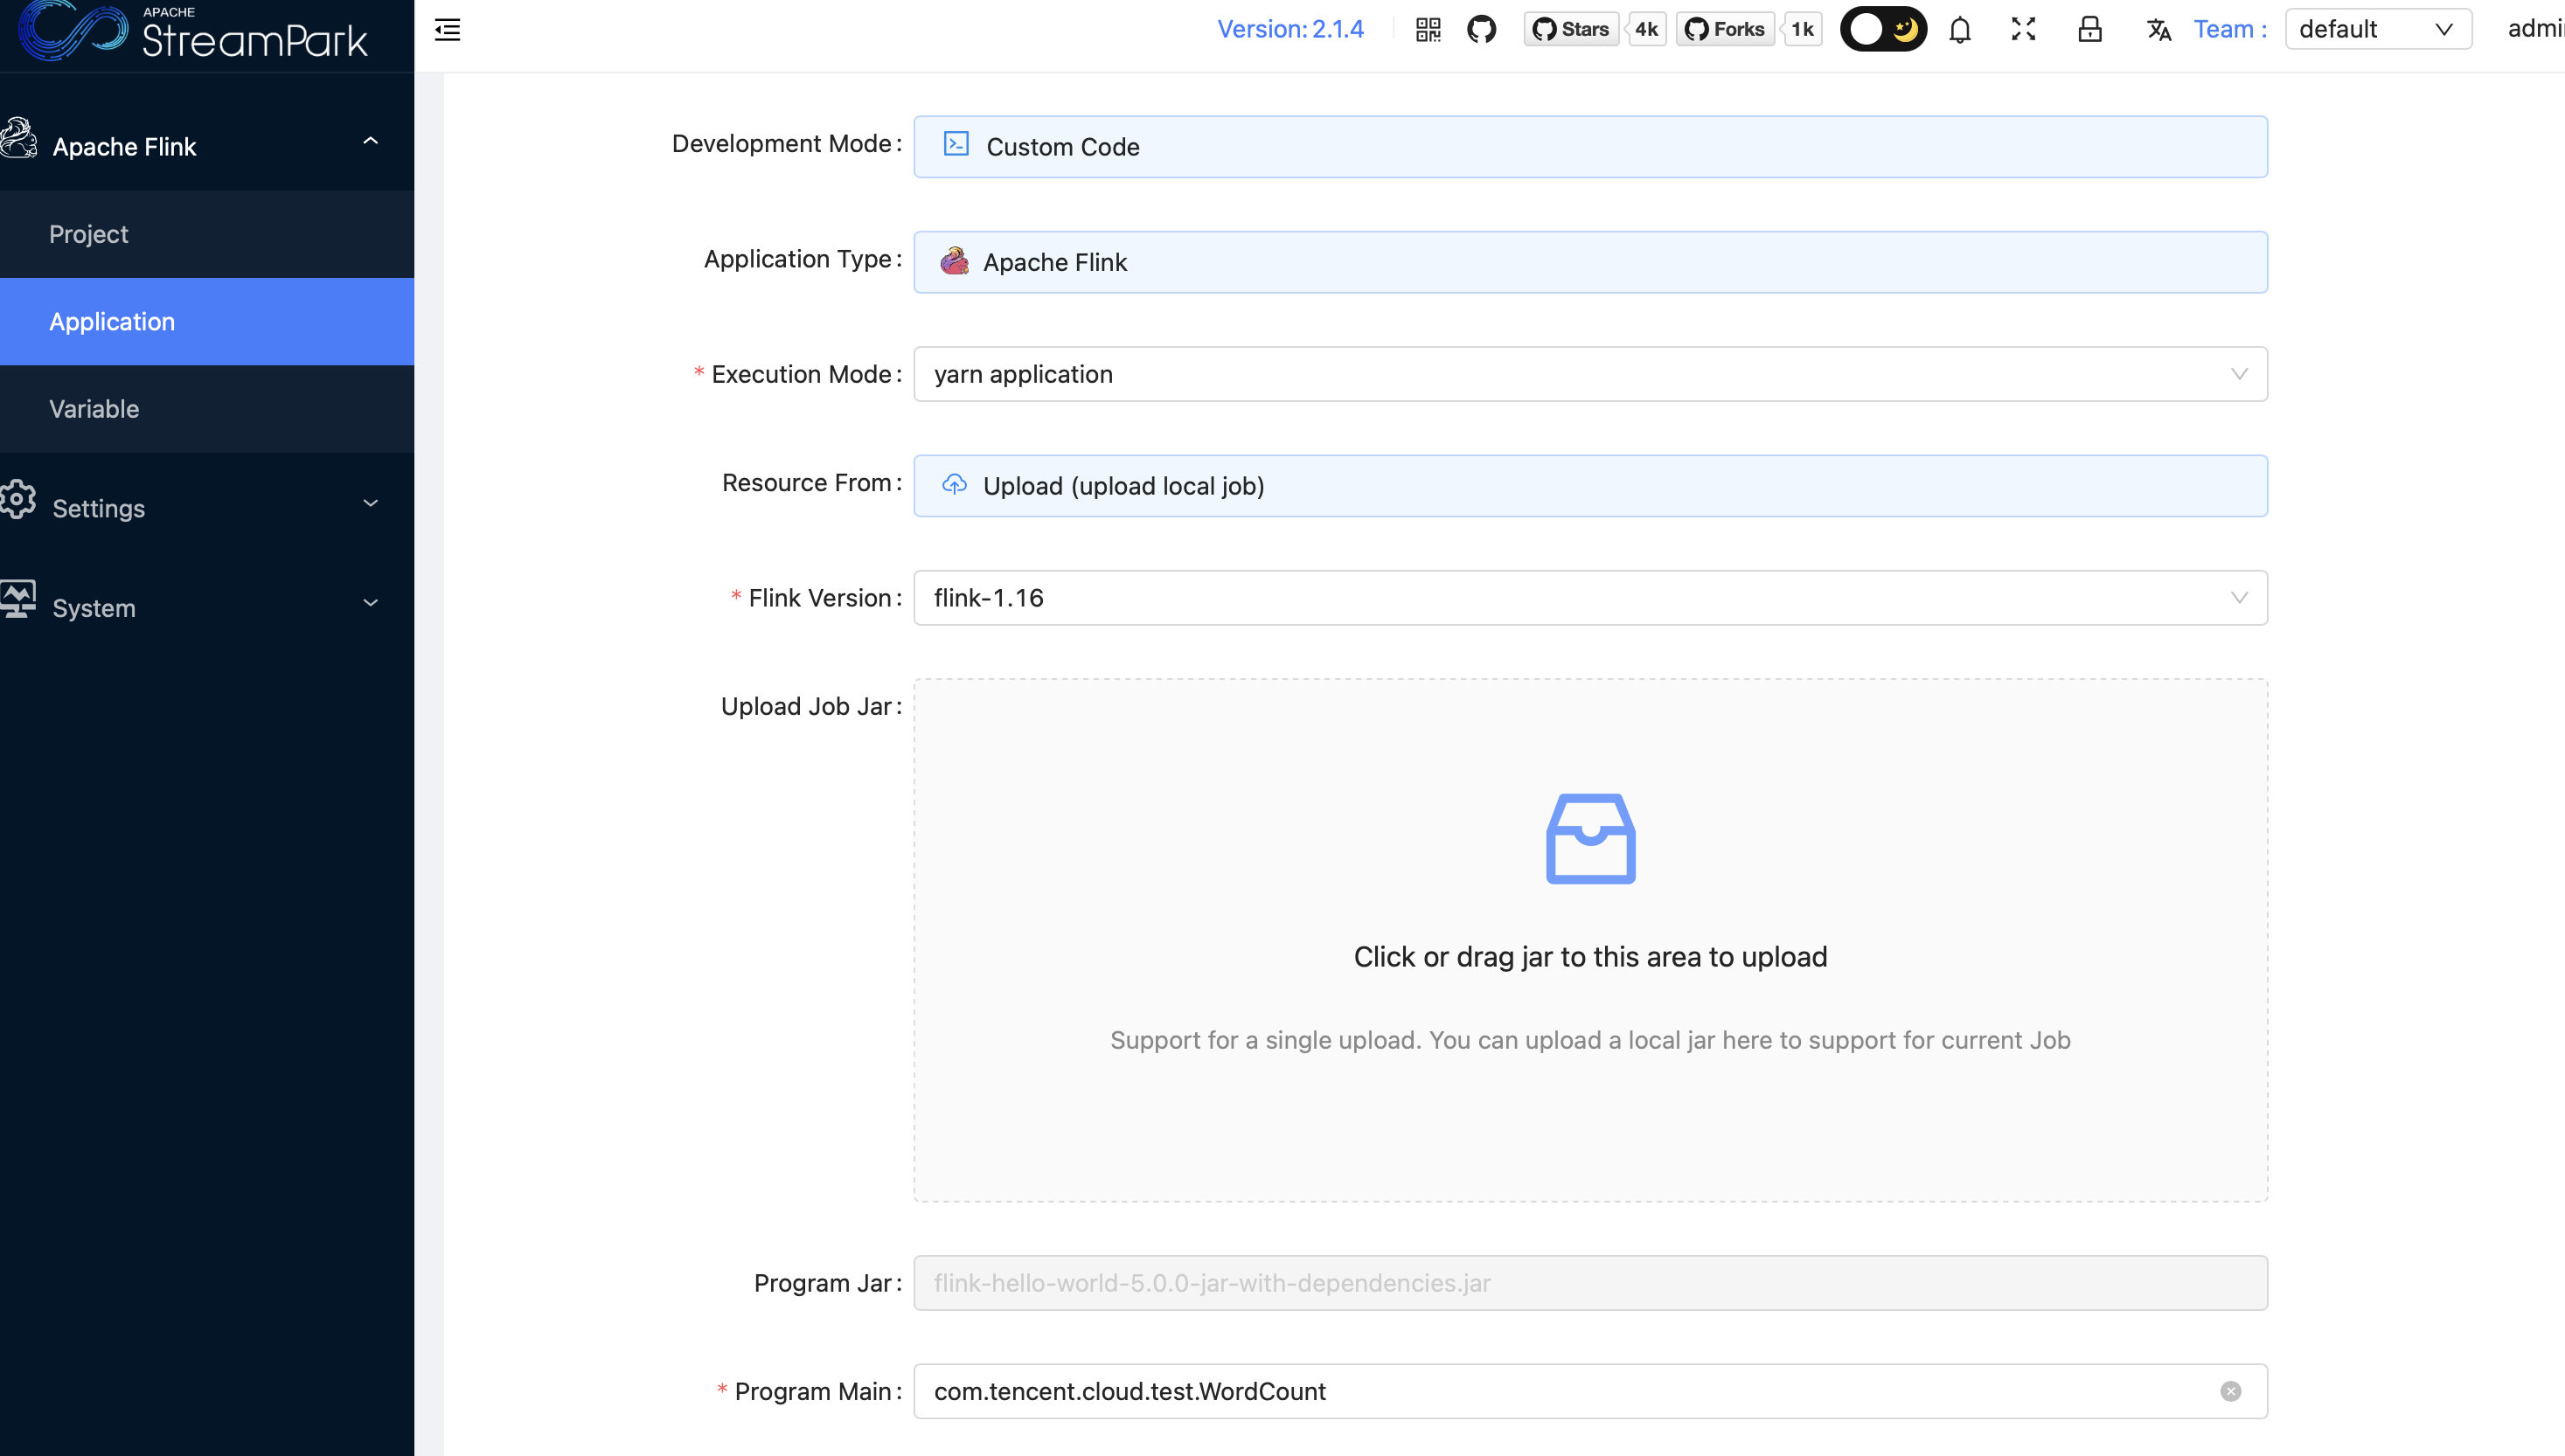Open the Project menu item
Viewport: 2565px width, 1456px height.
[x=207, y=234]
